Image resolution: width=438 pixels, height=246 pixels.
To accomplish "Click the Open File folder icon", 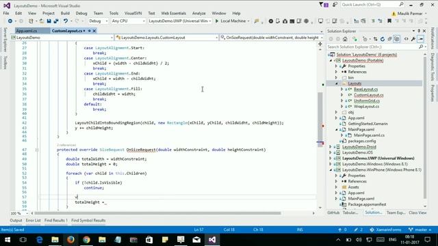I will [x=42, y=21].
